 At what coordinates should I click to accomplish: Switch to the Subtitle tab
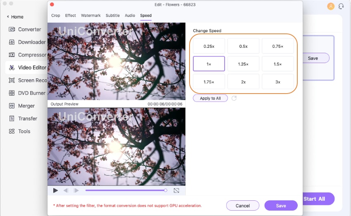[x=113, y=15]
